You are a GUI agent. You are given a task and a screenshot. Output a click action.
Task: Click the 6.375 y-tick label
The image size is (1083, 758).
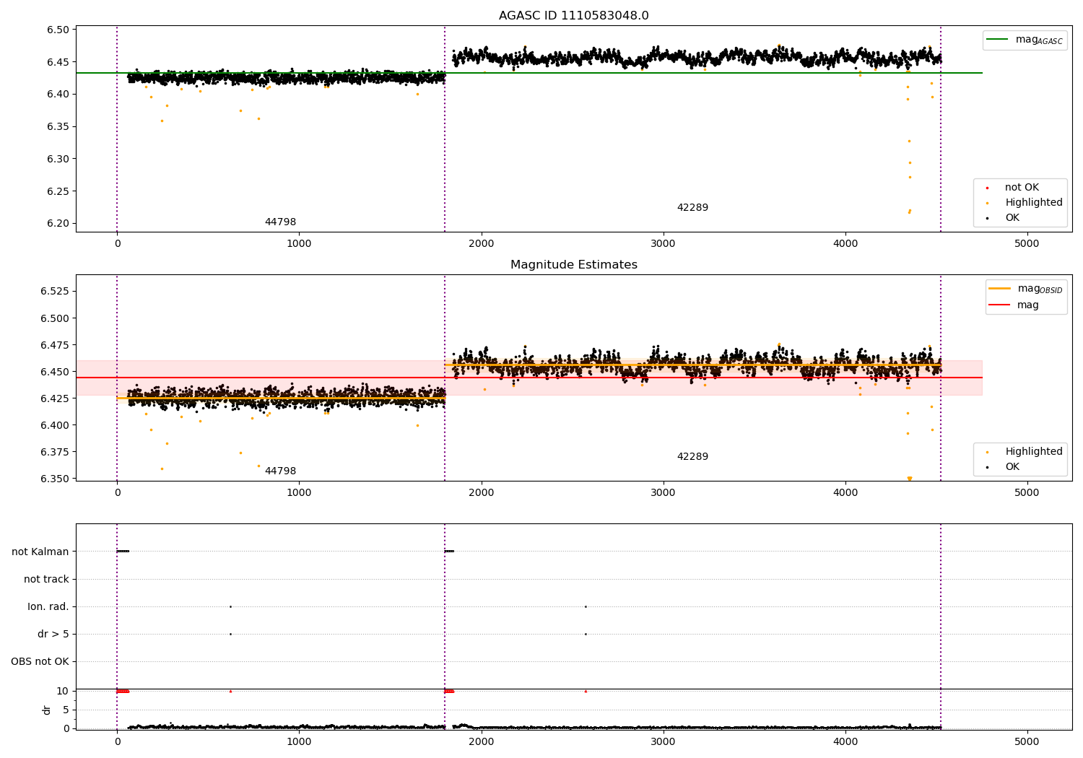[55, 452]
